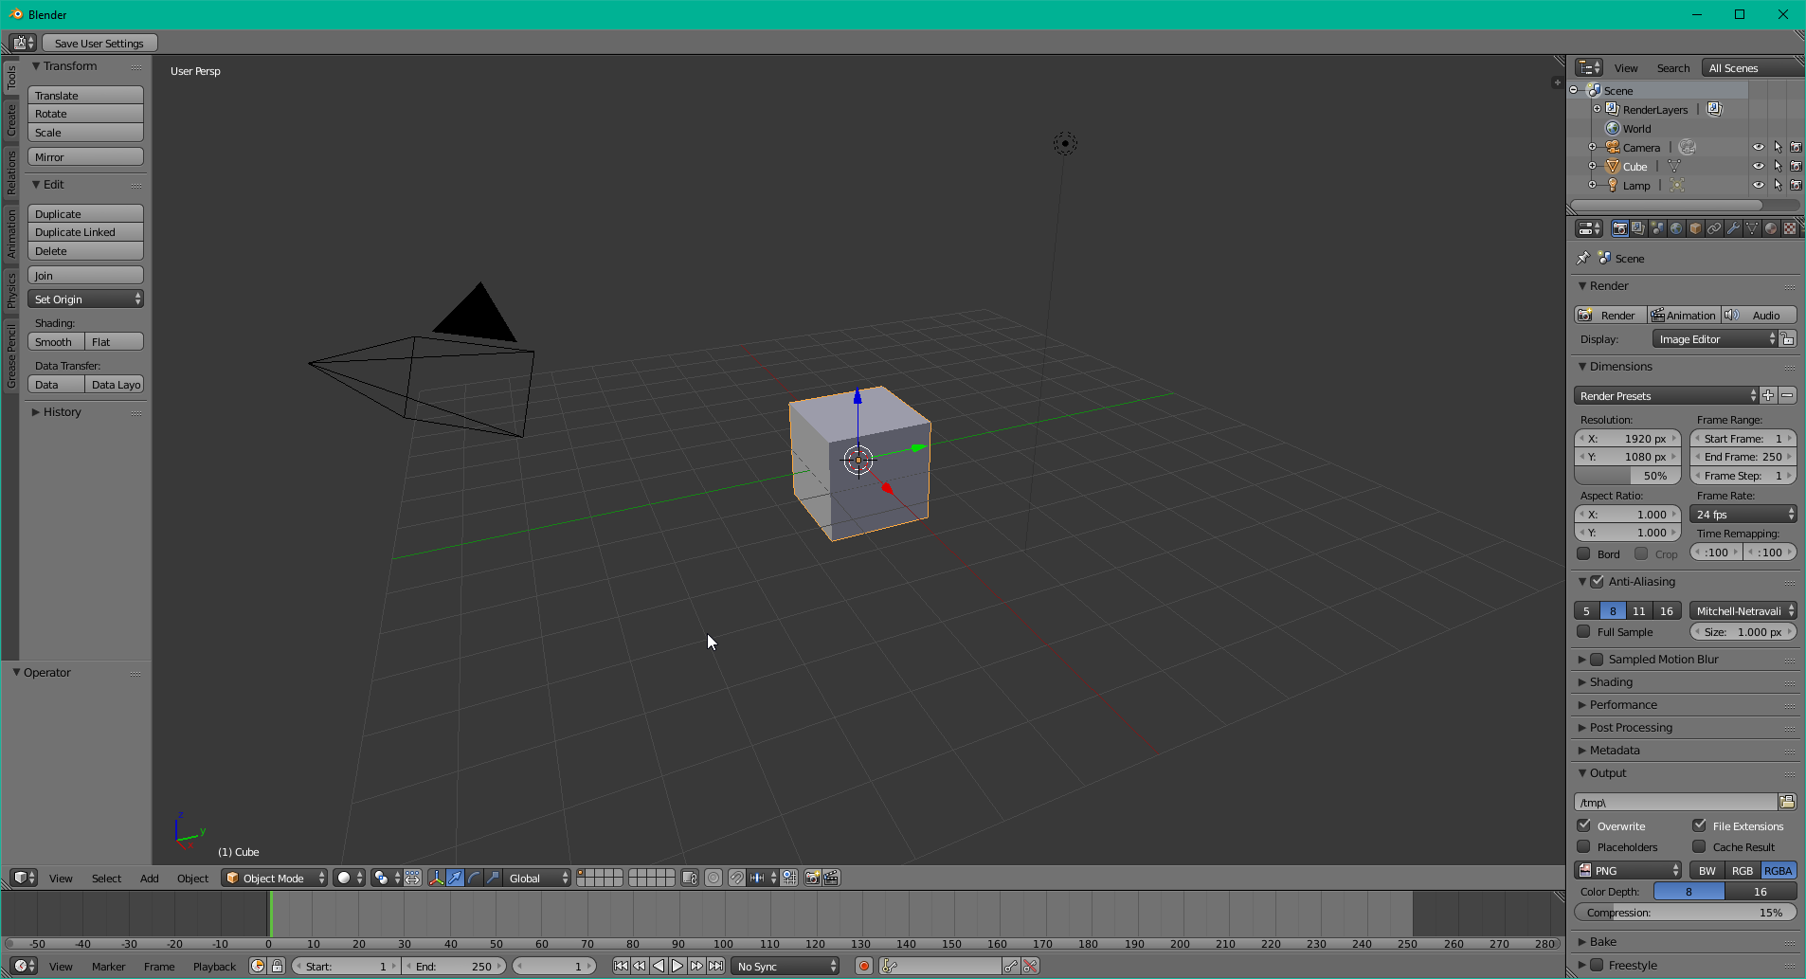This screenshot has height=979, width=1806.
Task: Click the Animation render button
Action: pos(1684,315)
